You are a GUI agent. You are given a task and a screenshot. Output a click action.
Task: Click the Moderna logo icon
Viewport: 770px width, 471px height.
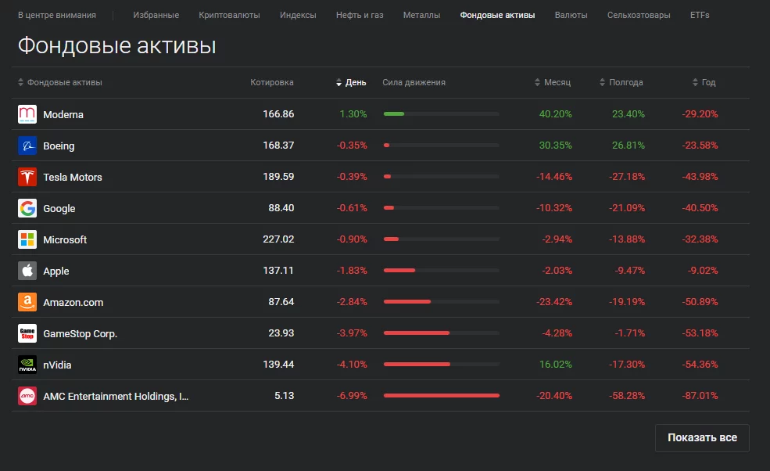click(27, 114)
